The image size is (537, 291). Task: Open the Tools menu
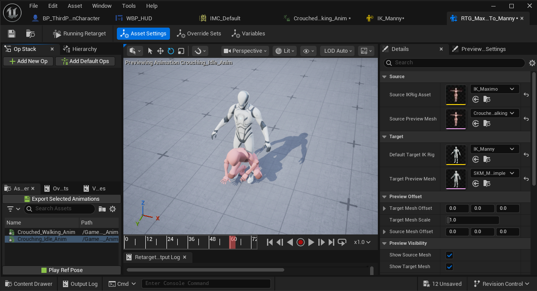129,6
